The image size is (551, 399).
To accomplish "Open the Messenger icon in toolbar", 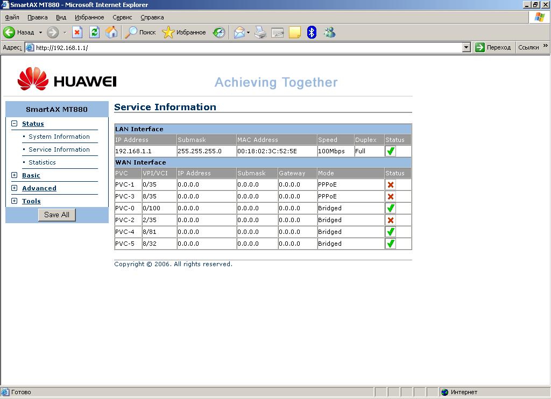I will point(329,32).
